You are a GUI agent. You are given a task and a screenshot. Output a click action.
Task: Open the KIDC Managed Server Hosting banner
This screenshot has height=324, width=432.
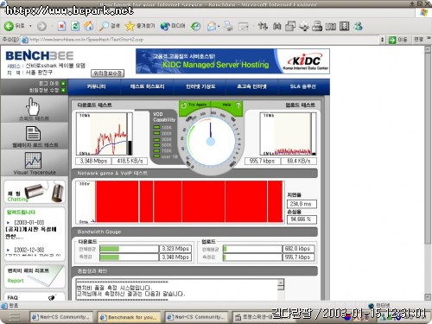[x=232, y=61]
